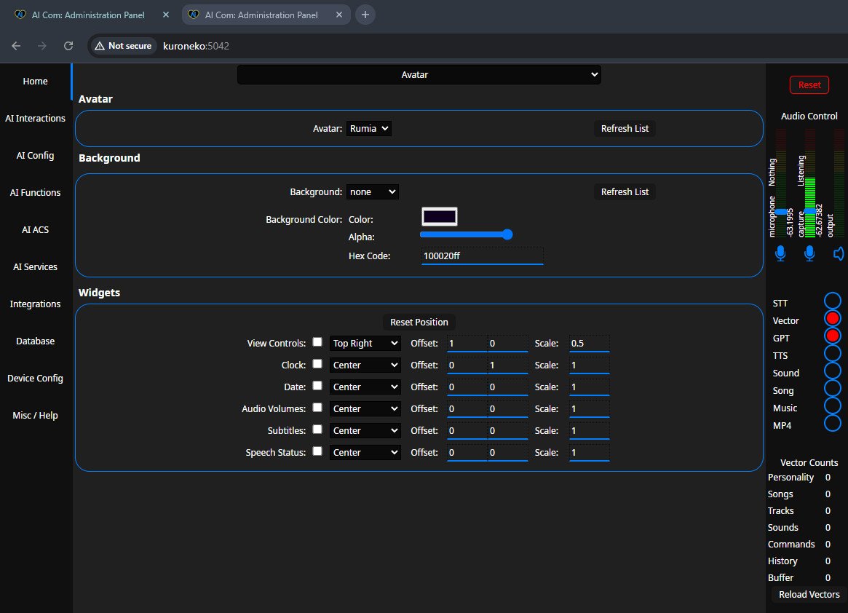The height and width of the screenshot is (613, 848).
Task: Refresh the background list
Action: click(625, 191)
